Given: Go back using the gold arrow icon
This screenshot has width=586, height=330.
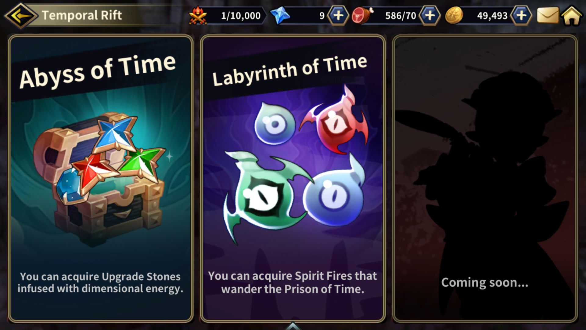Looking at the screenshot, I should (21, 15).
